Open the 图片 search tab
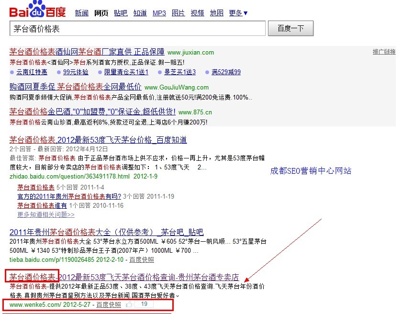Screen dimensions: 402x314 click(178, 13)
